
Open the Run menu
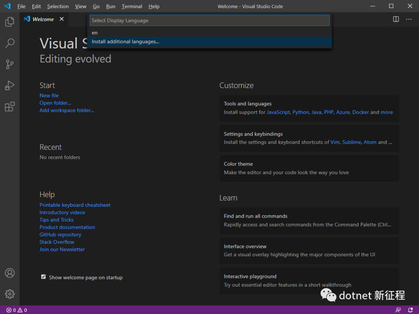point(111,7)
